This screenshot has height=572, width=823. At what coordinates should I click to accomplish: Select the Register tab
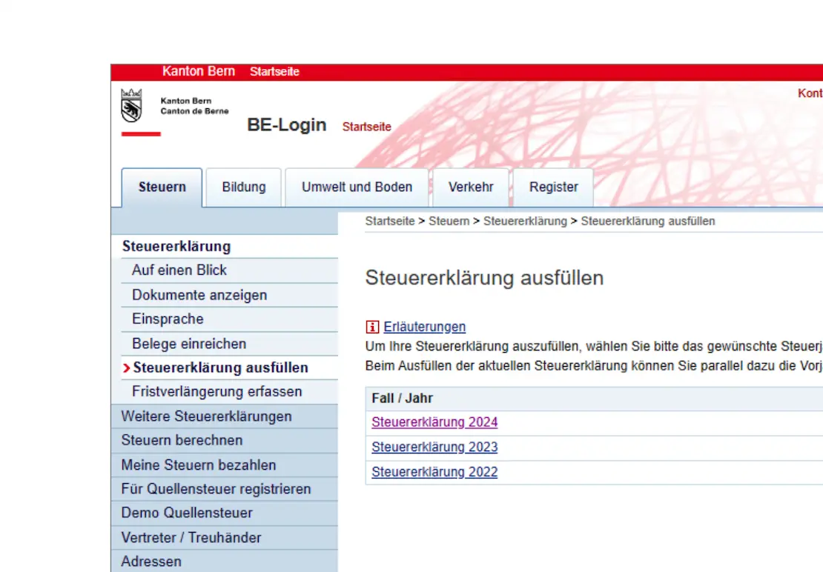click(x=553, y=187)
